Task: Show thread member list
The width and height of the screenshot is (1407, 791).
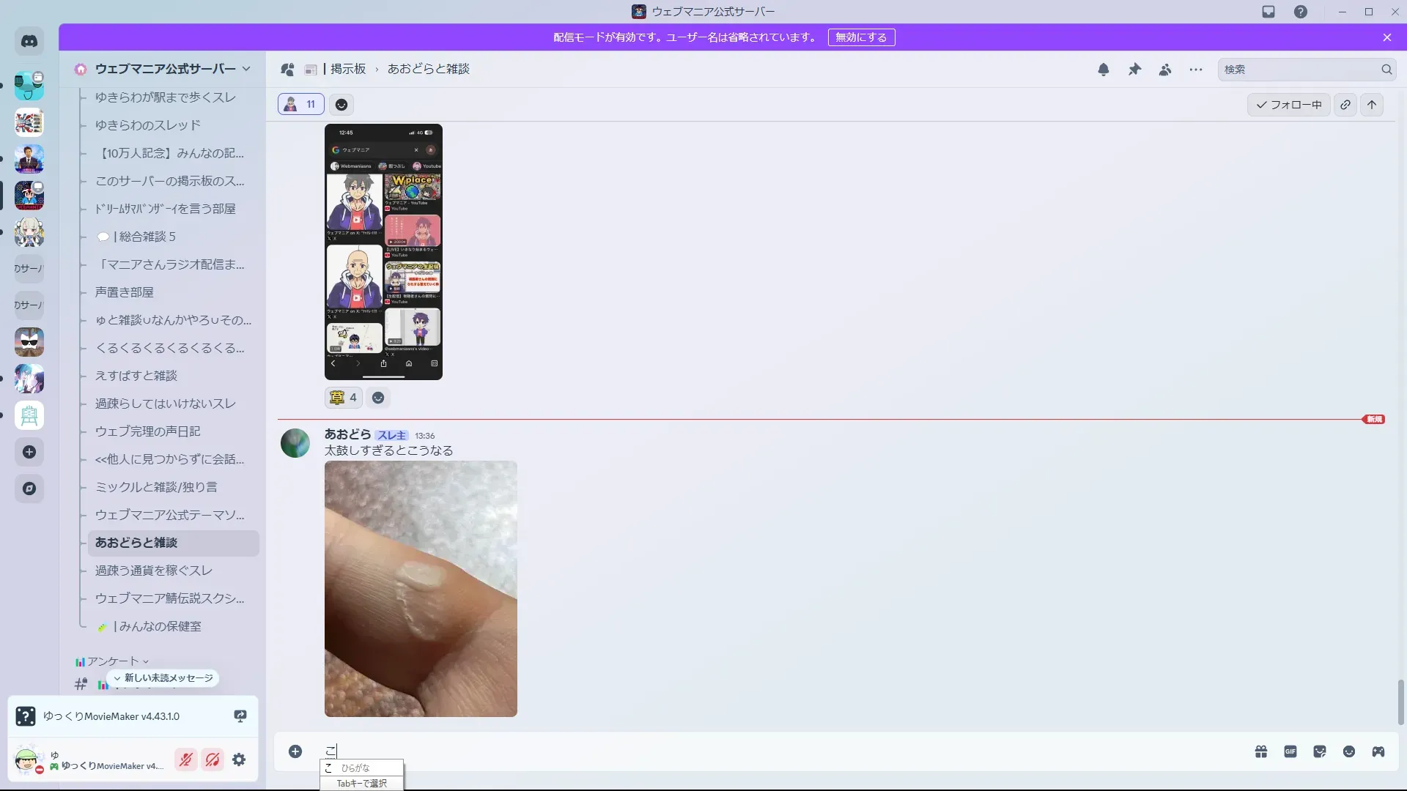Action: tap(1165, 70)
